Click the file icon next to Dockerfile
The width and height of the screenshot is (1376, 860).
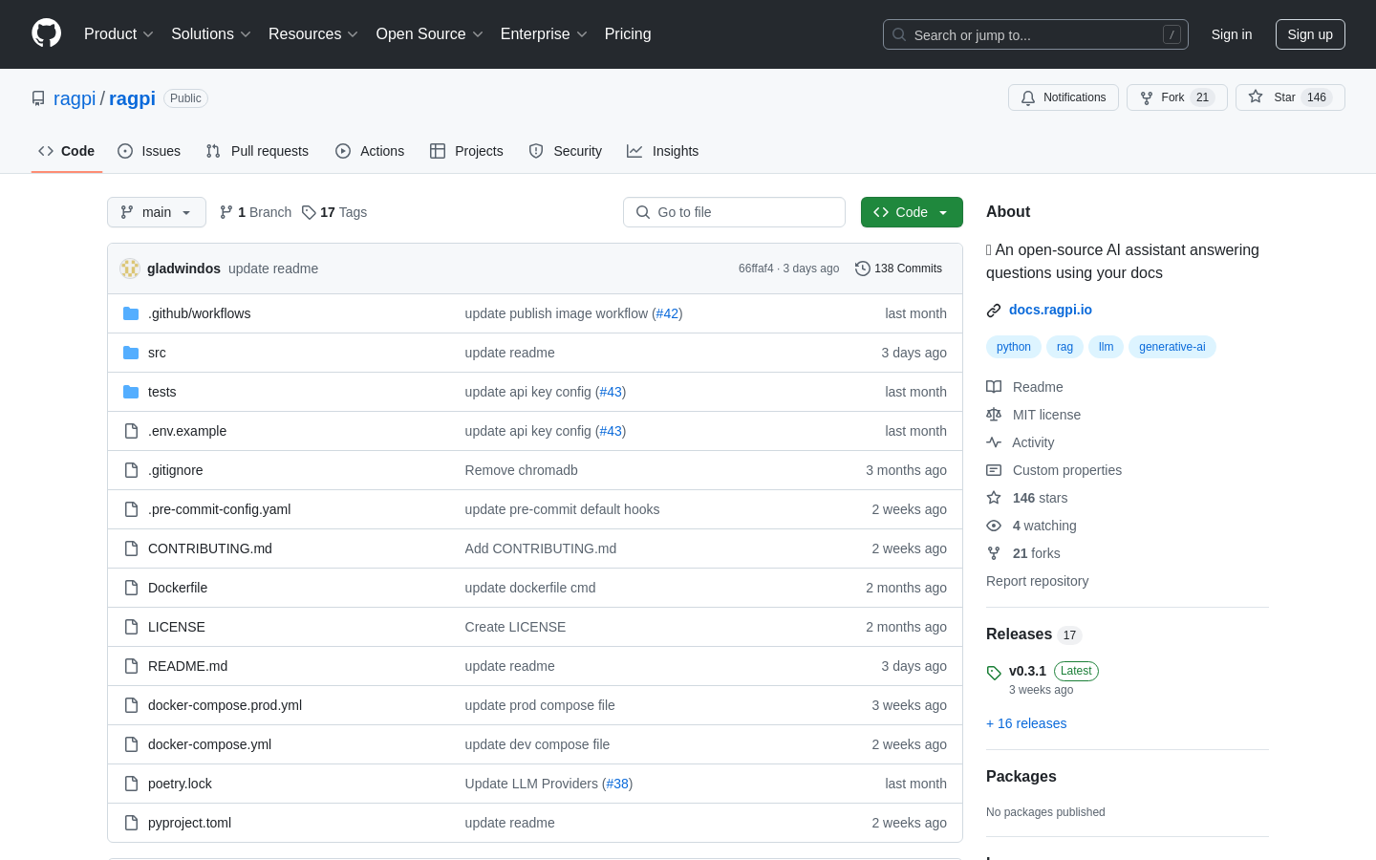pos(131,588)
